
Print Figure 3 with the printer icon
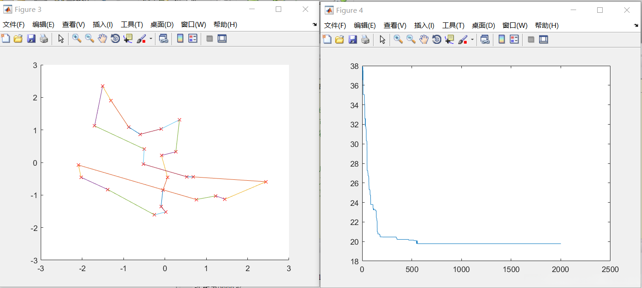[44, 39]
